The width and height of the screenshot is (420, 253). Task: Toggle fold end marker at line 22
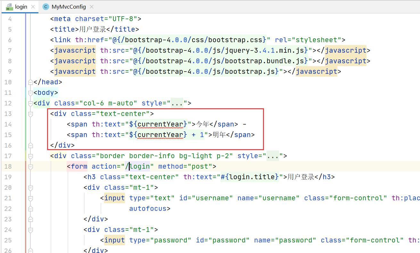tap(30, 209)
